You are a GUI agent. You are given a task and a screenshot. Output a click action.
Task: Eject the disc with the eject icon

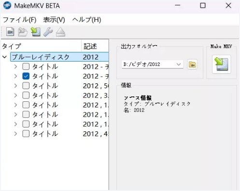(x=60, y=32)
